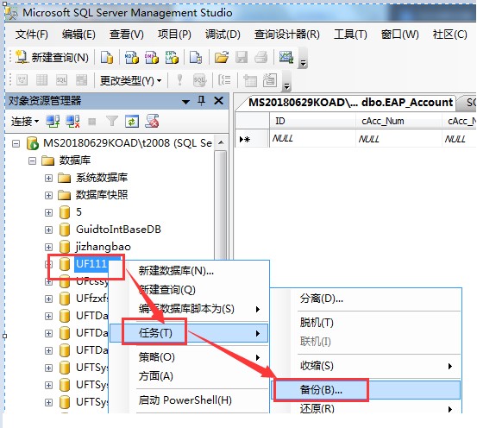This screenshot has width=477, height=428.
Task: Expand the jizhangbao database node
Action: point(48,247)
